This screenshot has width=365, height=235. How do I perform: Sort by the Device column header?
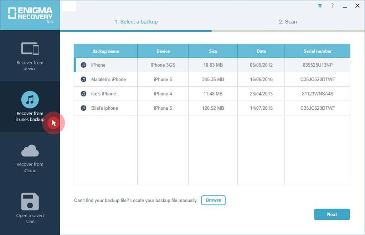(163, 51)
